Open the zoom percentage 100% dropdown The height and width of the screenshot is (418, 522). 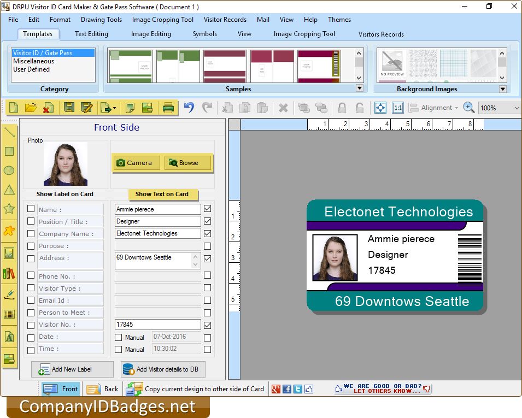click(517, 108)
